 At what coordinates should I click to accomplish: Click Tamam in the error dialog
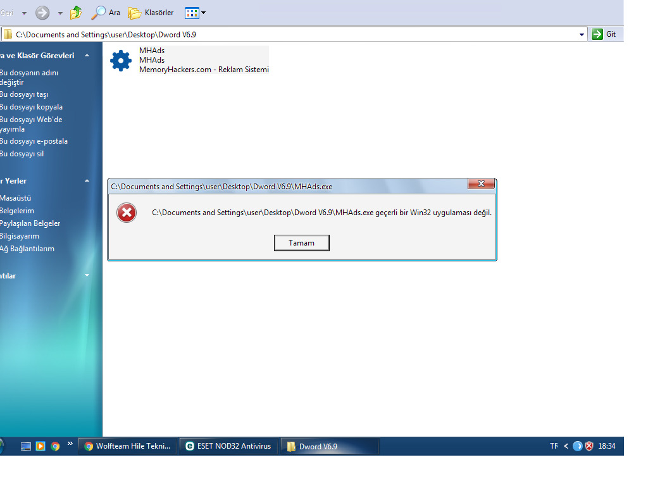click(302, 243)
